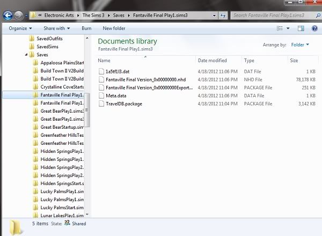322x236 pixels.
Task: Open the recent locations dropdown arrow
Action: (26, 16)
